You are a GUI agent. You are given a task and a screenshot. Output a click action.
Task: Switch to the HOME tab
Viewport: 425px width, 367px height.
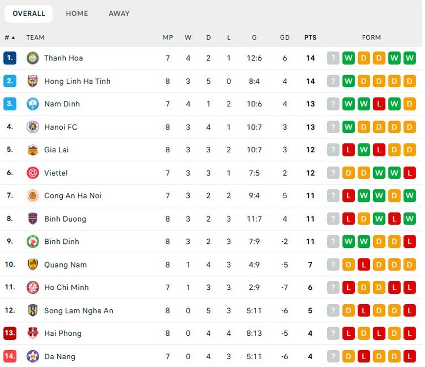click(x=77, y=13)
